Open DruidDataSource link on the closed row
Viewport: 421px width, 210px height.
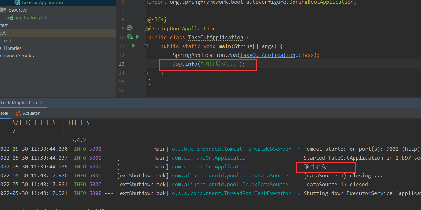tap(230, 184)
